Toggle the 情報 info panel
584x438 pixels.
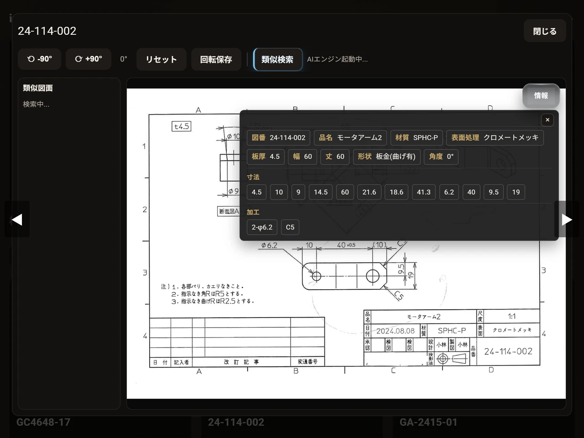point(541,96)
